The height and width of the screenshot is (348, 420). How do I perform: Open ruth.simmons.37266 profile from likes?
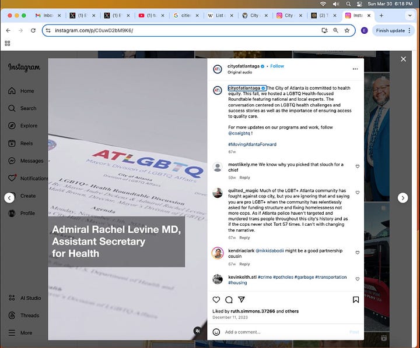253,311
